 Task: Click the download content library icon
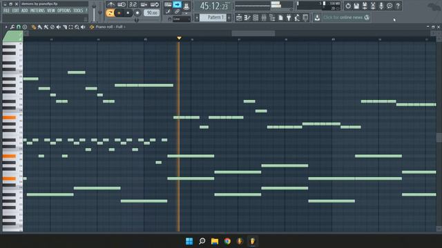point(317,18)
